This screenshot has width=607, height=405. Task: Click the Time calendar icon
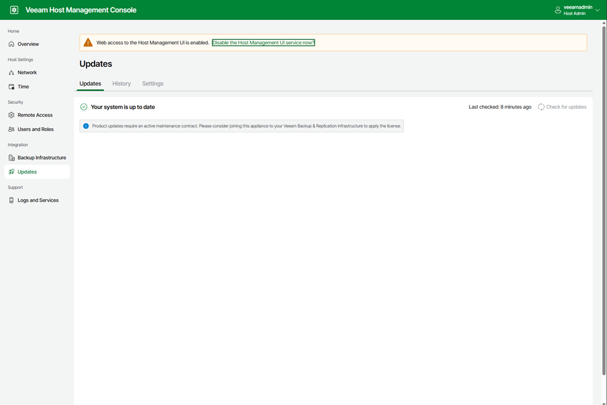click(12, 87)
